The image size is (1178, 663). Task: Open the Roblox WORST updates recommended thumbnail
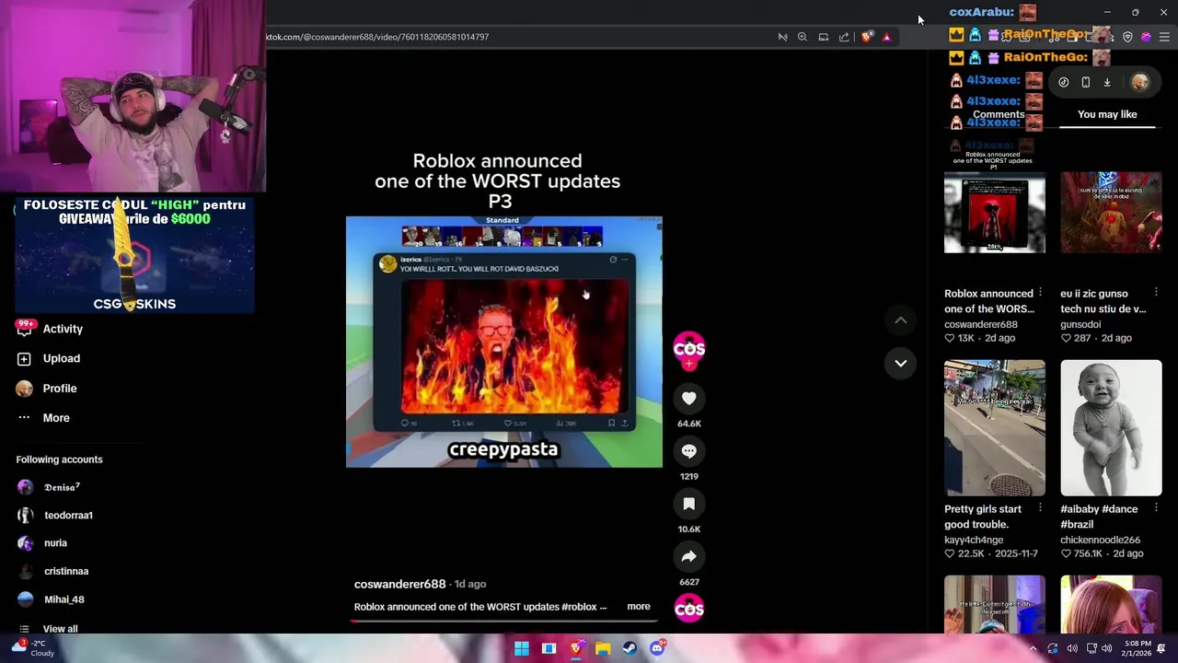coord(994,213)
